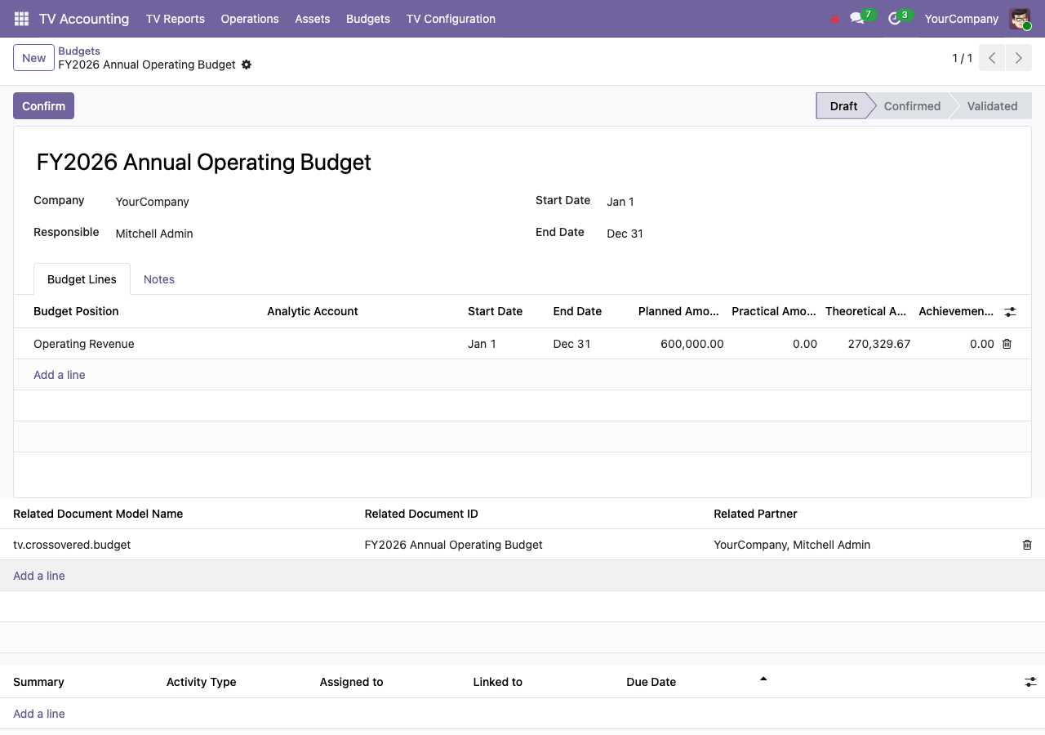Switch to the Notes tab

[159, 279]
